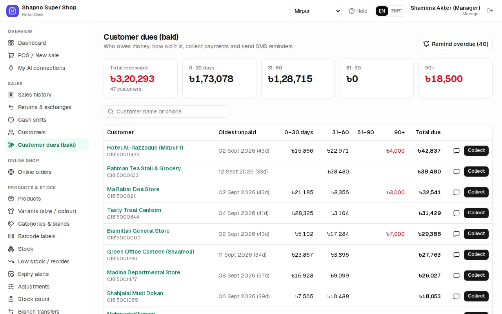Open Rahman Tea Stall & Grocery customer link
The image size is (502, 314).
pyautogui.click(x=144, y=168)
